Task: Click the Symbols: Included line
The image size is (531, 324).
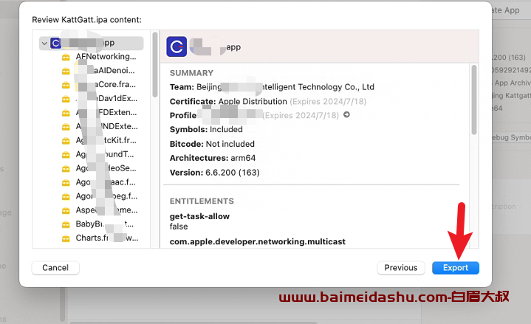Action: (206, 129)
